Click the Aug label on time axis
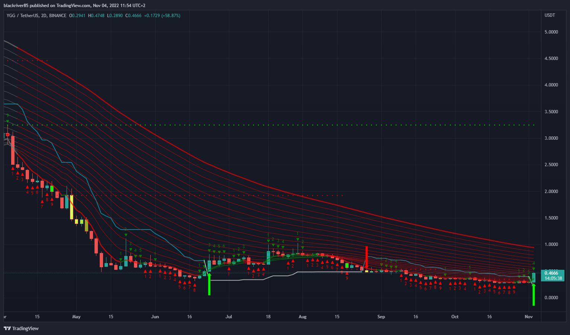Viewport: 570px width, 335px height. click(x=303, y=317)
